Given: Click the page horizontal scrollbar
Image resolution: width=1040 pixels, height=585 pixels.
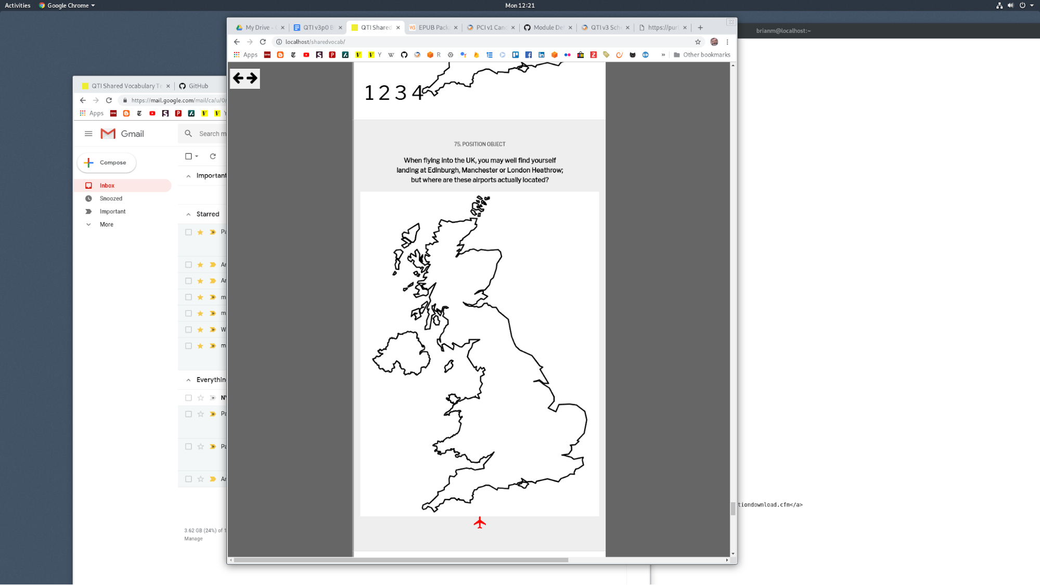Looking at the screenshot, I should click(x=401, y=560).
